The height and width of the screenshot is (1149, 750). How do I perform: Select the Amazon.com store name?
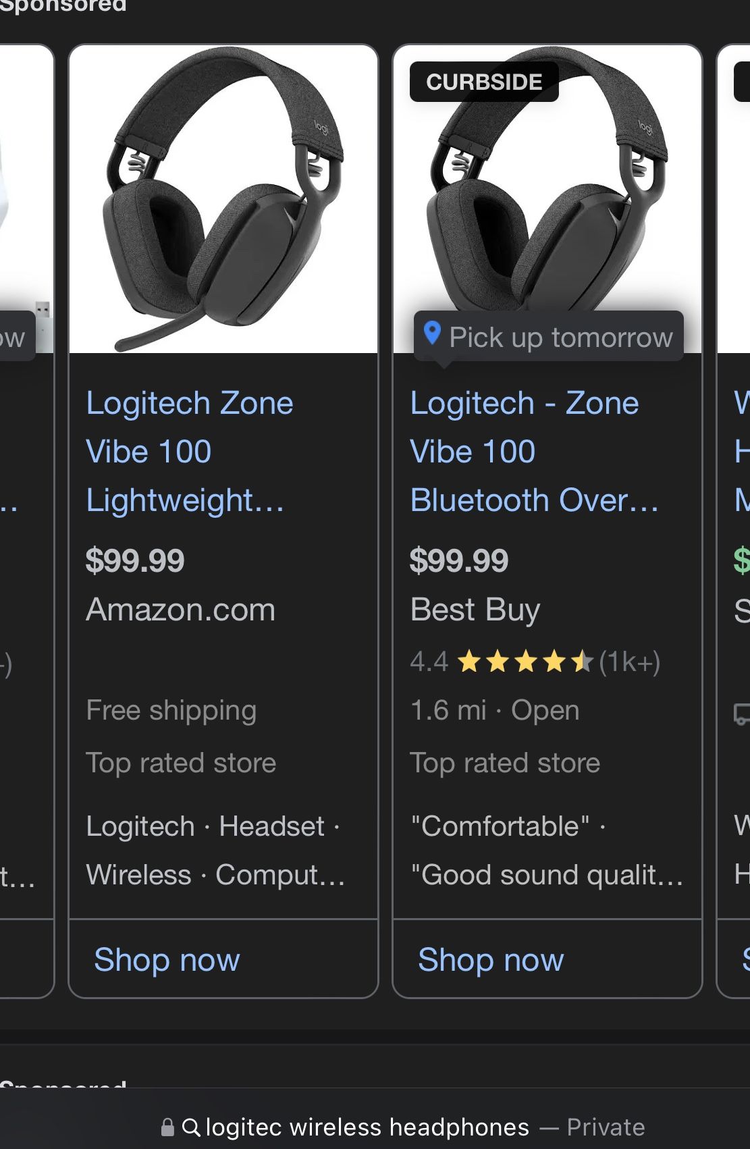tap(180, 609)
